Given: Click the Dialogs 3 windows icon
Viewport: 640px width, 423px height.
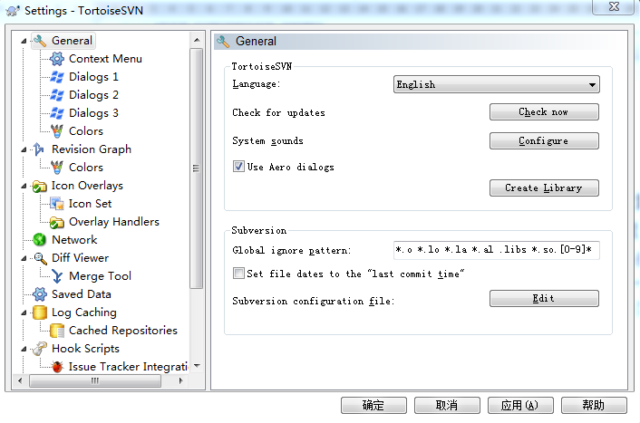Looking at the screenshot, I should 57,113.
